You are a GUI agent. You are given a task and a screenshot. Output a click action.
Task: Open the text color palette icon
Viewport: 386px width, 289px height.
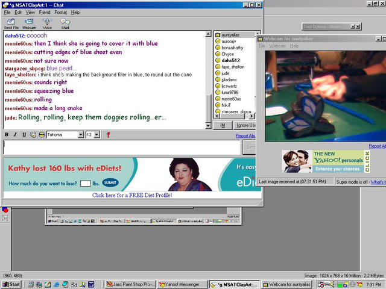pos(33,135)
